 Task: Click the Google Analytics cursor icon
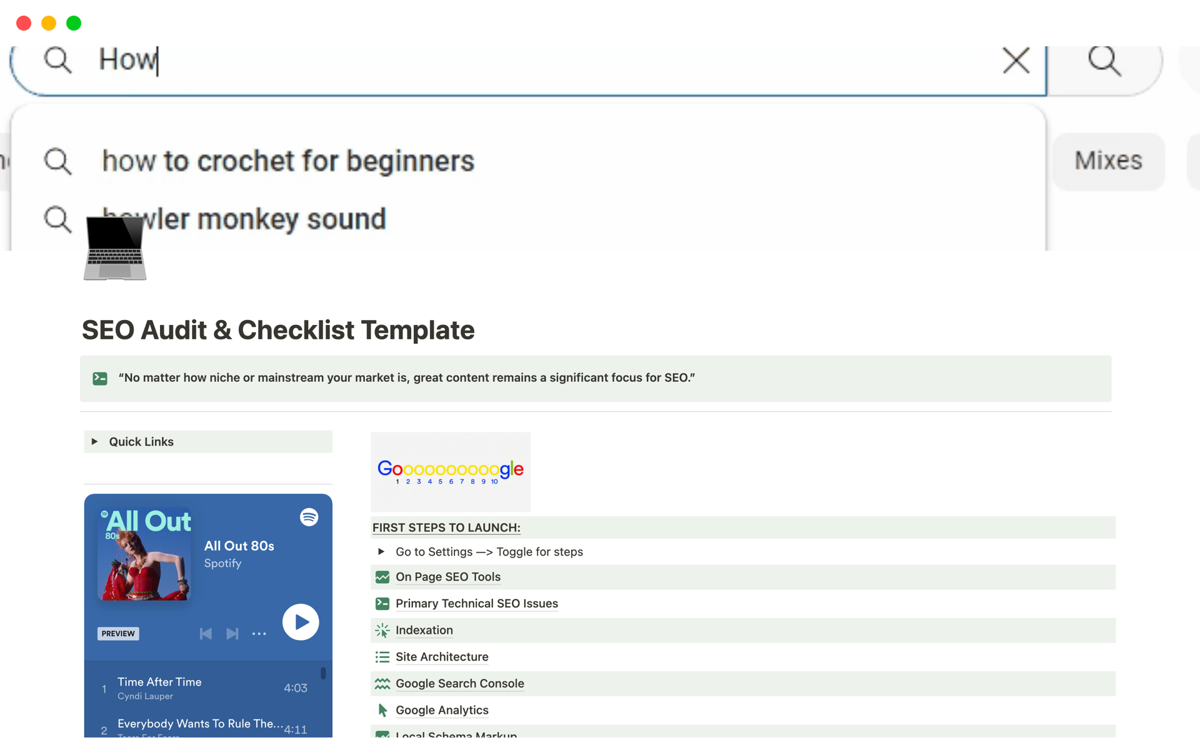tap(382, 710)
